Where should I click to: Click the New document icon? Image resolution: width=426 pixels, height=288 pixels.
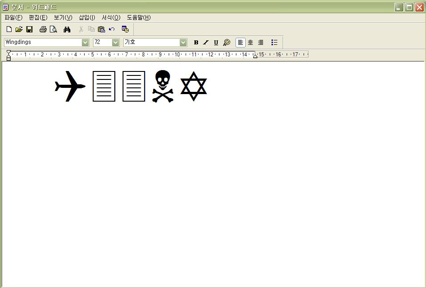pyautogui.click(x=9, y=29)
